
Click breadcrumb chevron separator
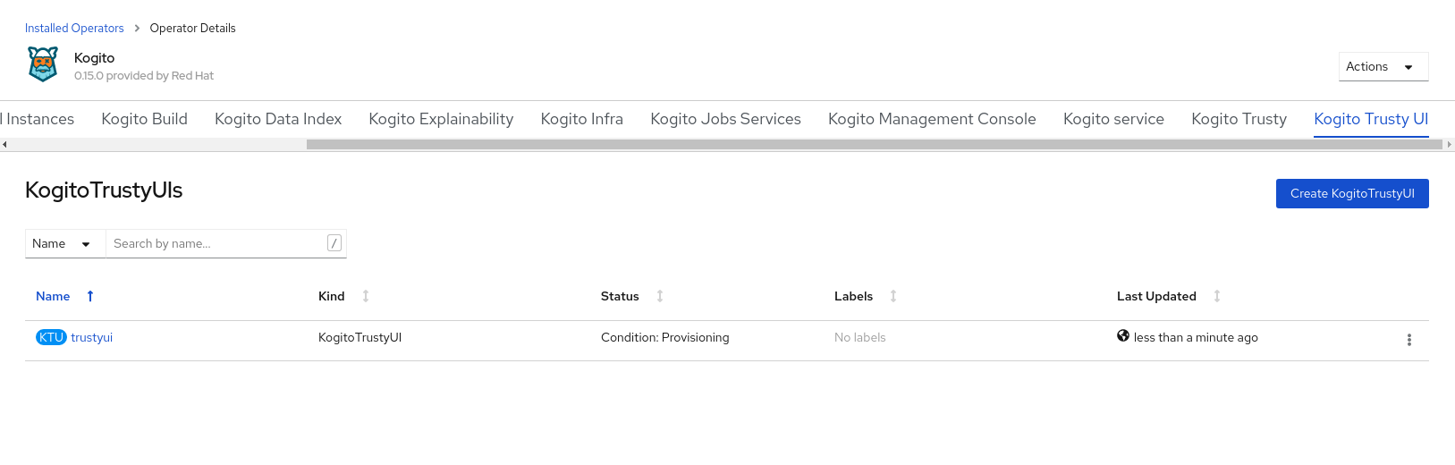point(137,28)
